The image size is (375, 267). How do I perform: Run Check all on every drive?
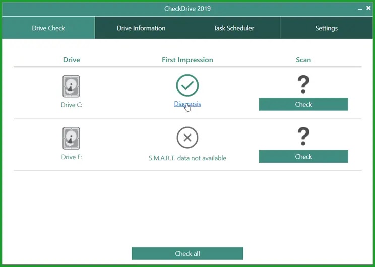[x=187, y=253]
